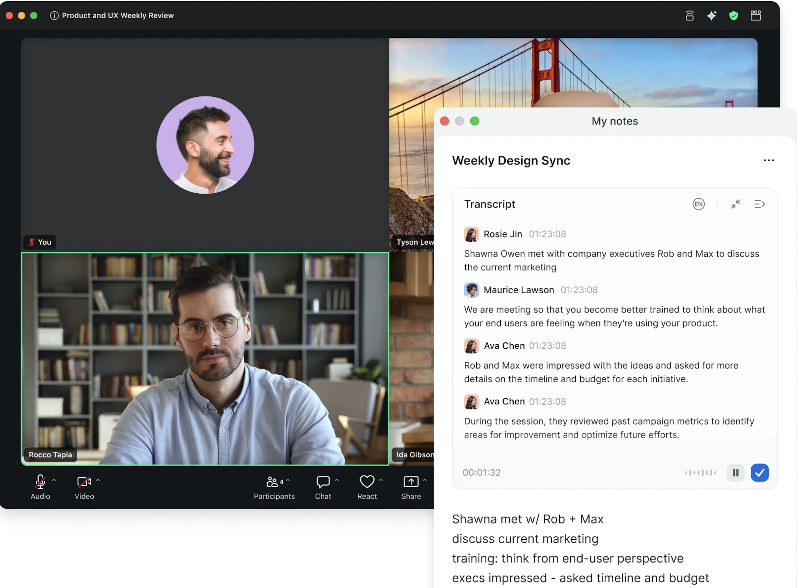Click the wireless screen cast icon
This screenshot has height=588, width=797.
tap(689, 16)
